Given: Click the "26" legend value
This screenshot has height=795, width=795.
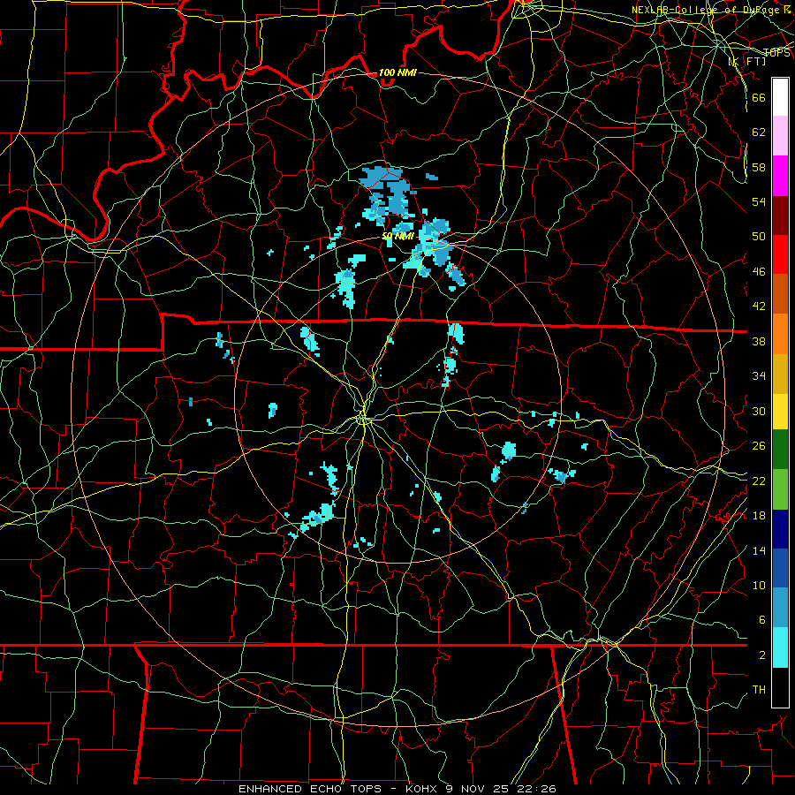Looking at the screenshot, I should pos(759,446).
